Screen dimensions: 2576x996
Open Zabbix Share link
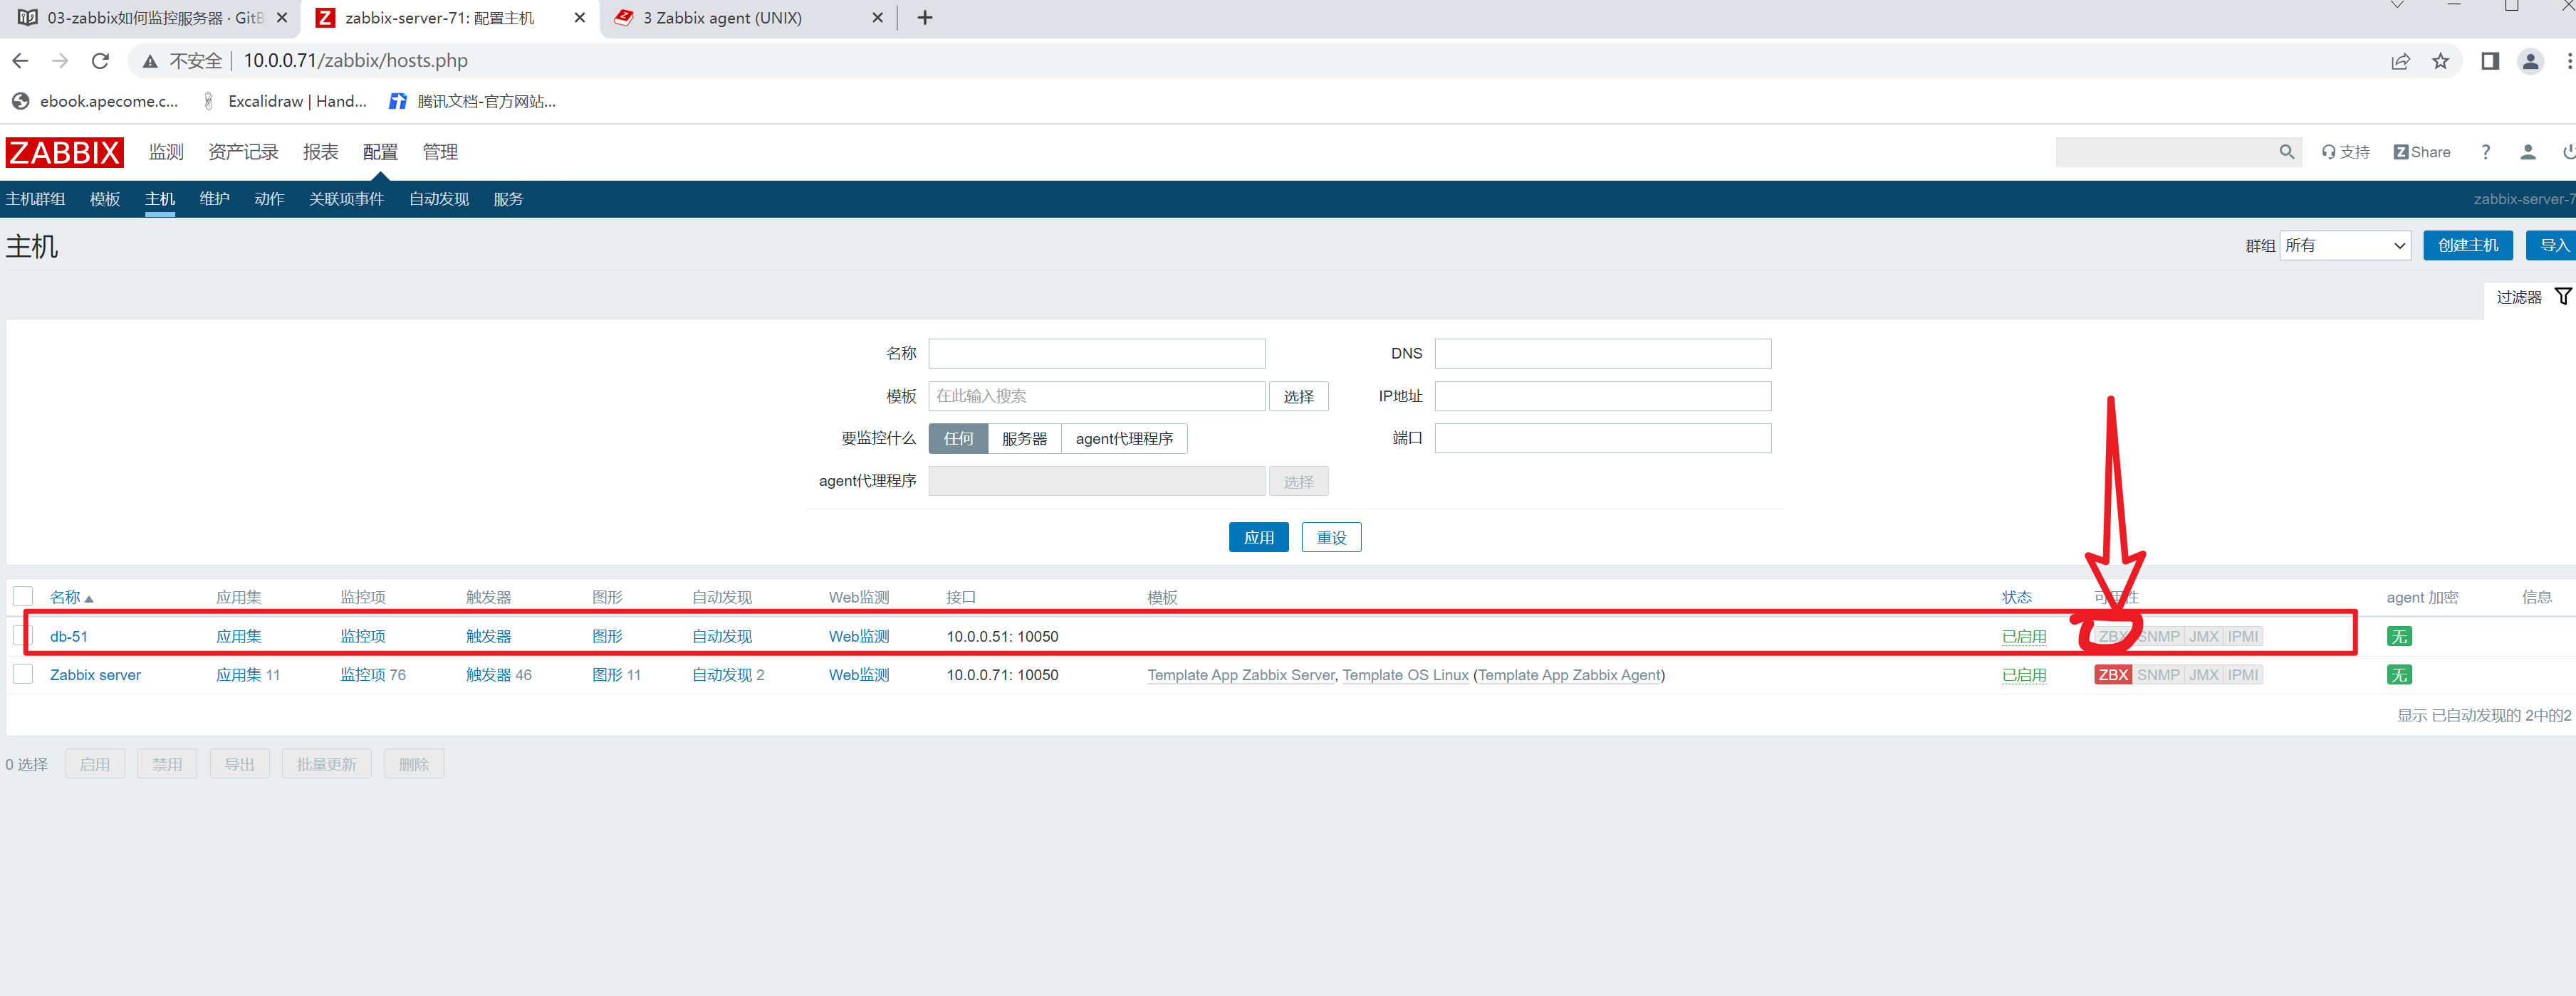click(x=2421, y=152)
